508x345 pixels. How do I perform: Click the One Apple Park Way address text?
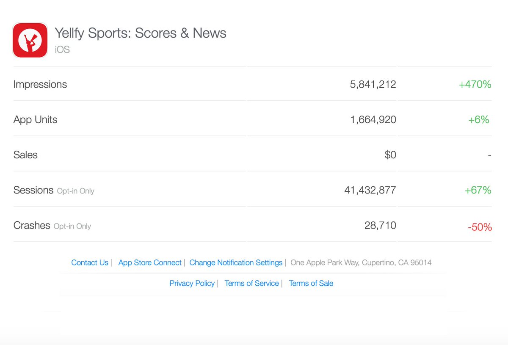point(361,262)
